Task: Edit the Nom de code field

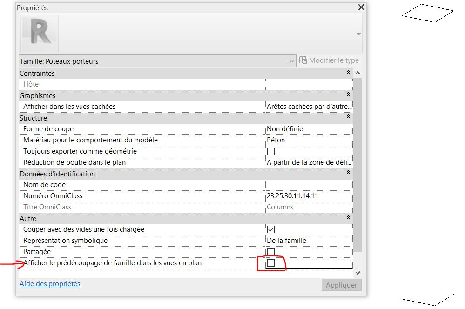Action: pos(309,185)
